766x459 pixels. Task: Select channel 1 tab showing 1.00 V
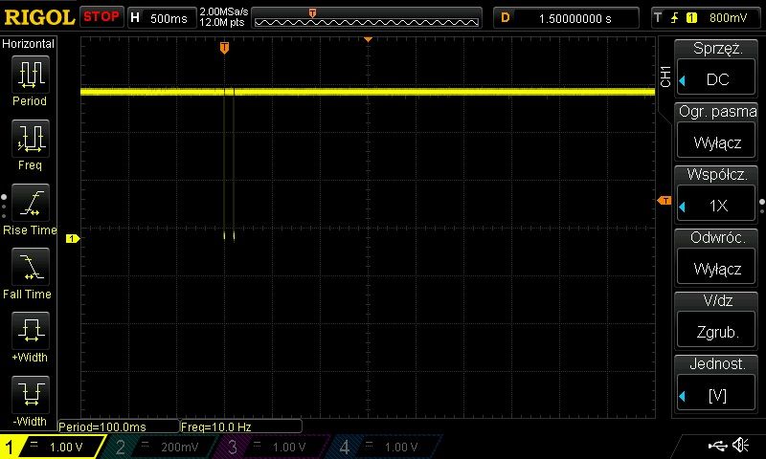click(53, 447)
